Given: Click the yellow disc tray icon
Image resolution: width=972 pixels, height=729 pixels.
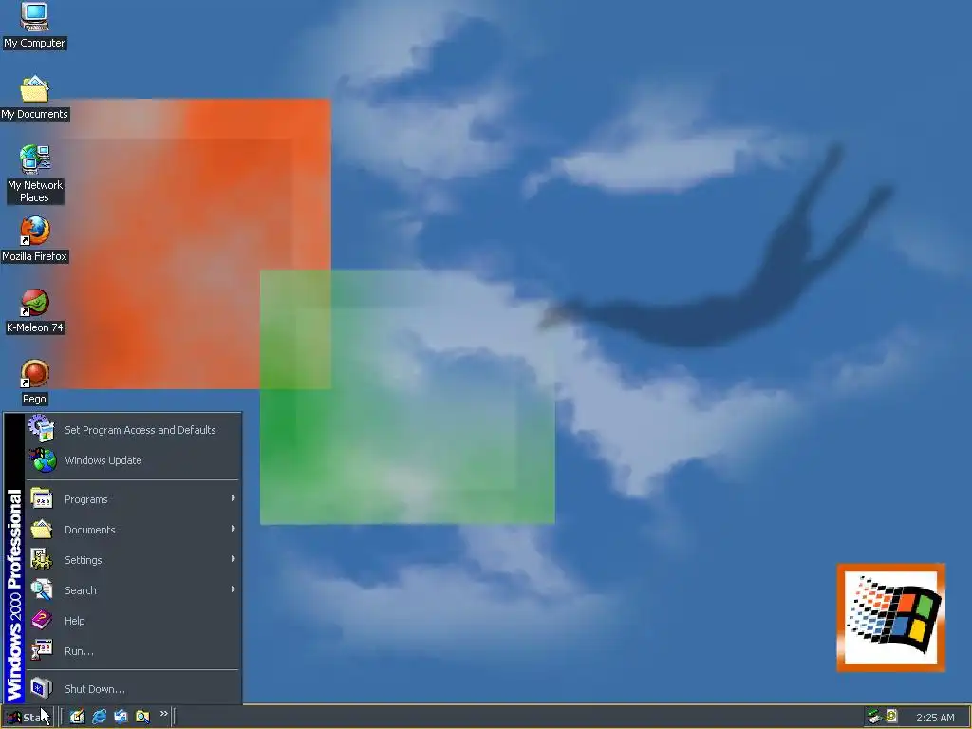Looking at the screenshot, I should click(x=891, y=716).
